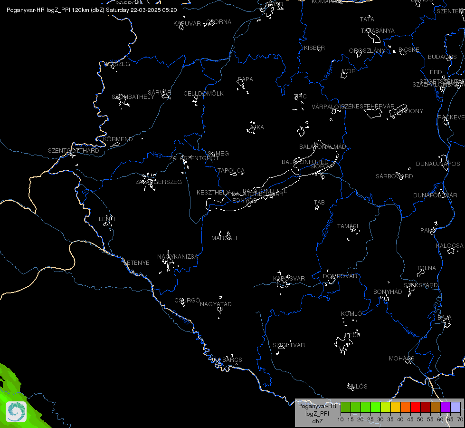Click the SZIGETVÁR label
The width and height of the screenshot is (465, 428).
(289, 345)
